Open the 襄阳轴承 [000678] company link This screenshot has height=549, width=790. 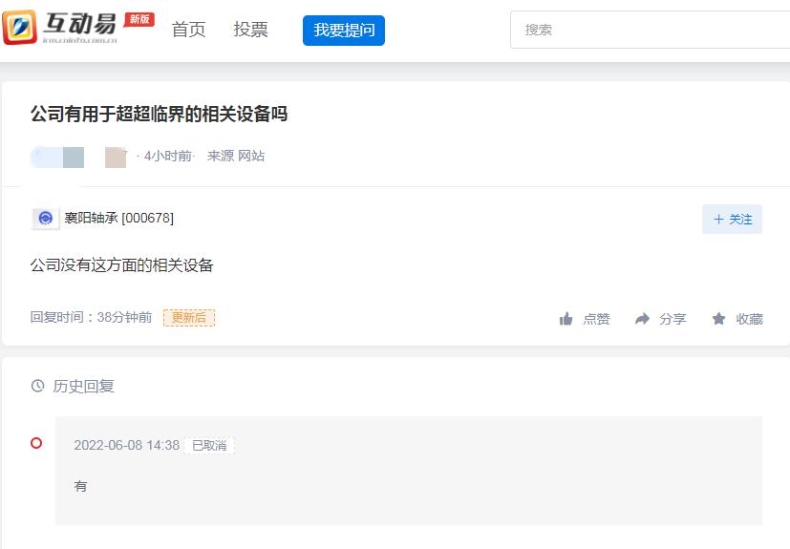click(x=118, y=218)
